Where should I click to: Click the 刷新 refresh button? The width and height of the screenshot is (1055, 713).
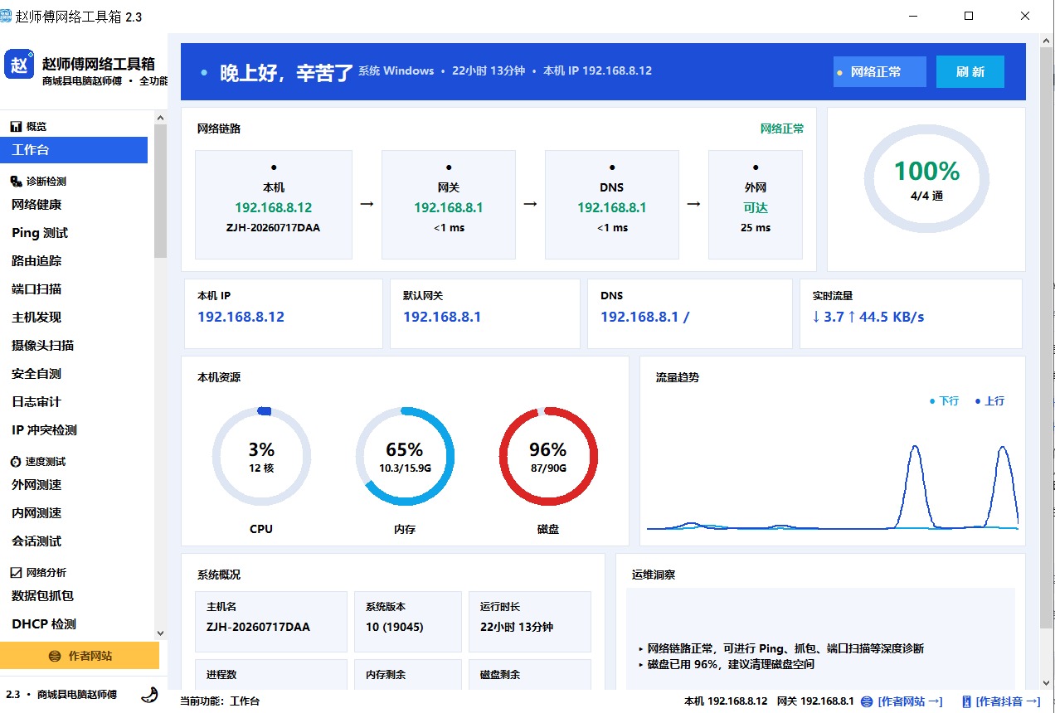(970, 72)
